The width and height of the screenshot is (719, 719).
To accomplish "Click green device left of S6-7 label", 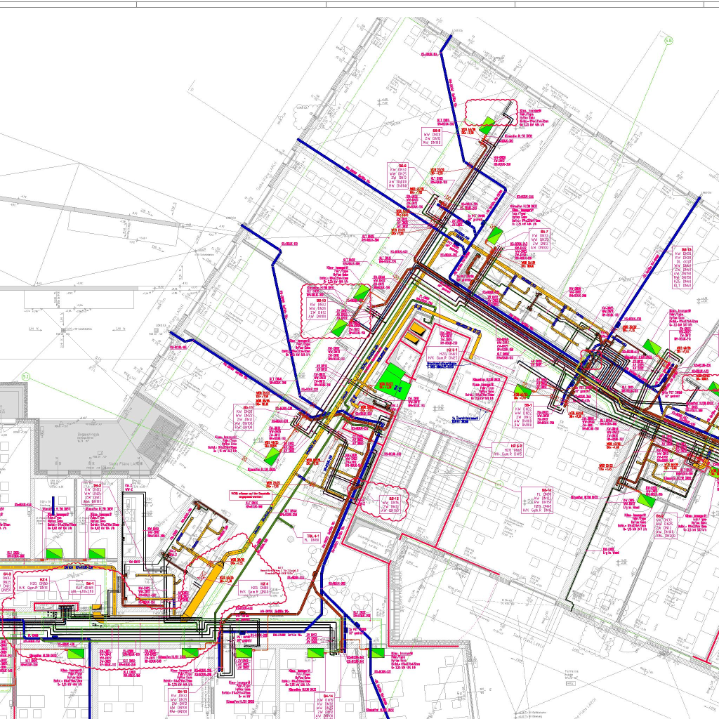I will coord(496,233).
